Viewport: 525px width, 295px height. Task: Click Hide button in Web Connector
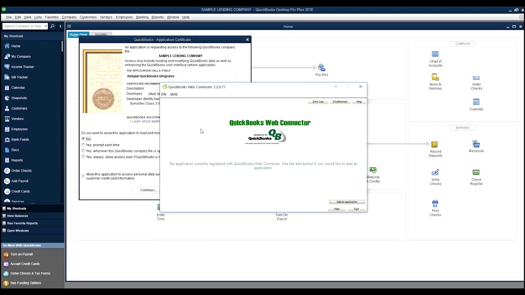pos(337,209)
